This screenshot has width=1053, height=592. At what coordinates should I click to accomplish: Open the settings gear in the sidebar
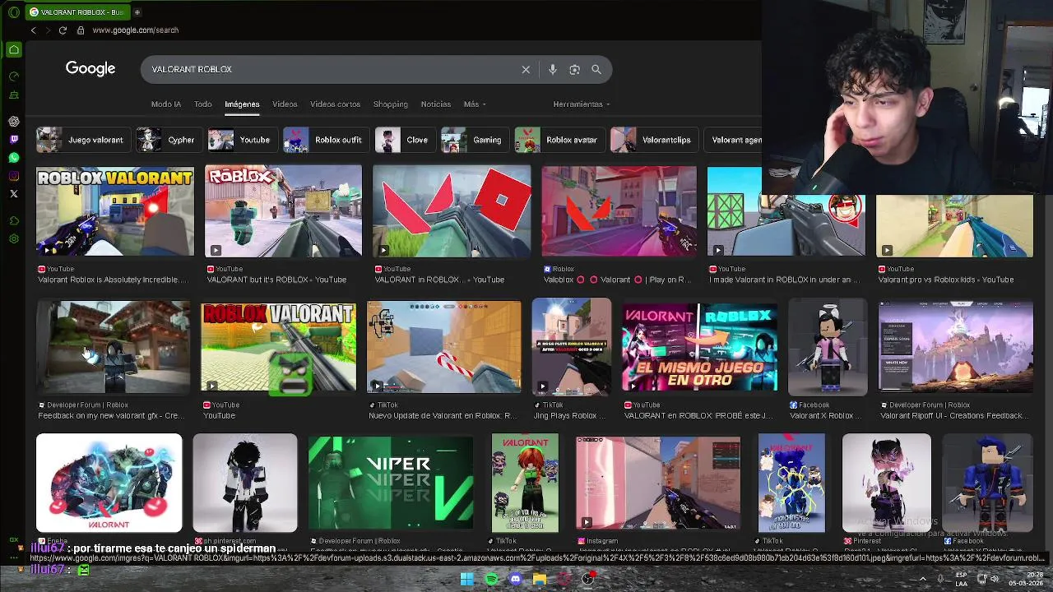[14, 239]
